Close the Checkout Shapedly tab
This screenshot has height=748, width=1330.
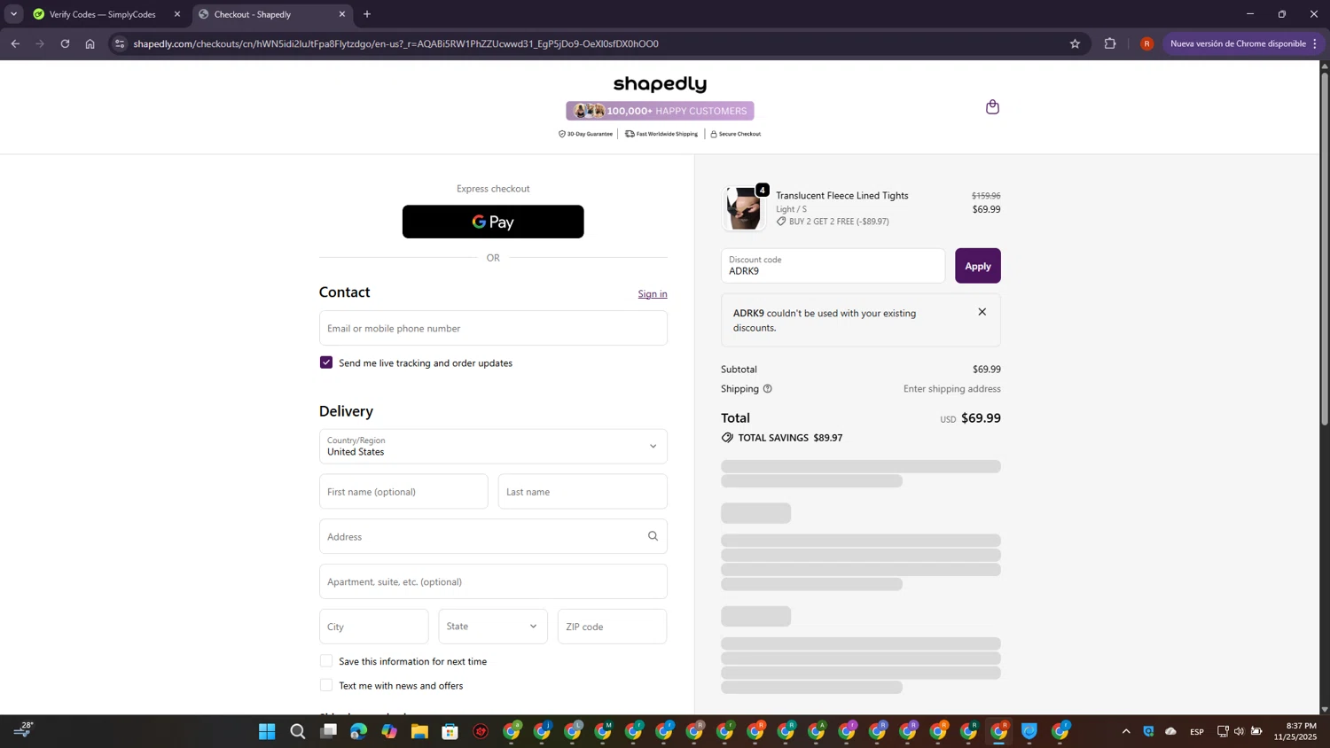[x=342, y=14]
